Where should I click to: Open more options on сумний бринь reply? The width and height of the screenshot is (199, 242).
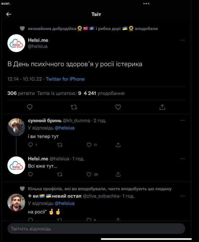[x=182, y=121]
